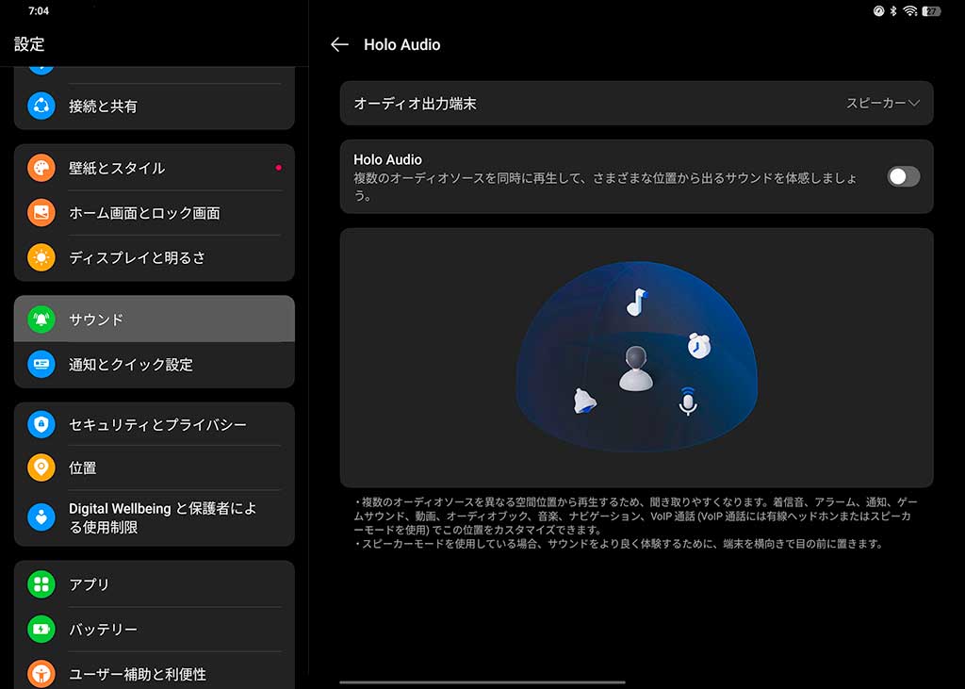Click the ホーム画面とロック画面 picture icon
The width and height of the screenshot is (965, 689).
tap(41, 212)
